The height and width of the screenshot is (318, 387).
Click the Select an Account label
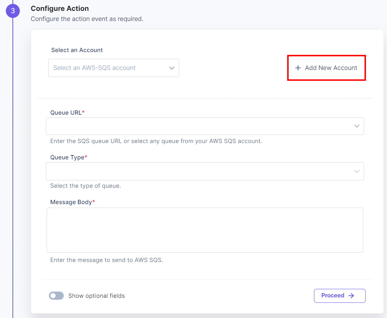[x=77, y=50]
